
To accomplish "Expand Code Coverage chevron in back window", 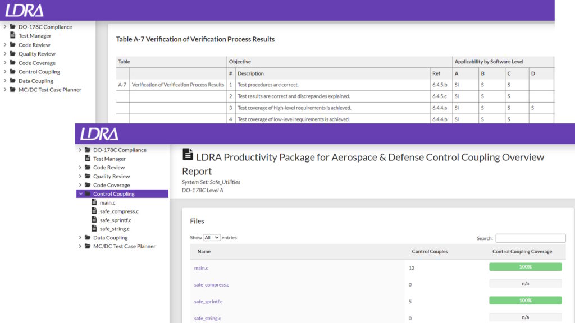I will [x=5, y=63].
